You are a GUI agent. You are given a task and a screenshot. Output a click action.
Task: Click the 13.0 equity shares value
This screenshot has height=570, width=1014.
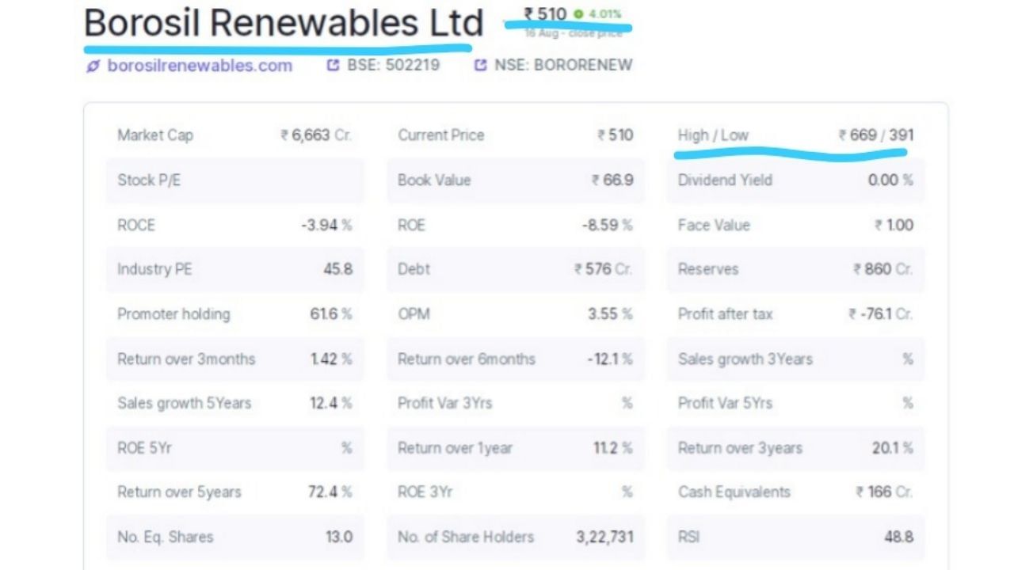[x=339, y=538]
